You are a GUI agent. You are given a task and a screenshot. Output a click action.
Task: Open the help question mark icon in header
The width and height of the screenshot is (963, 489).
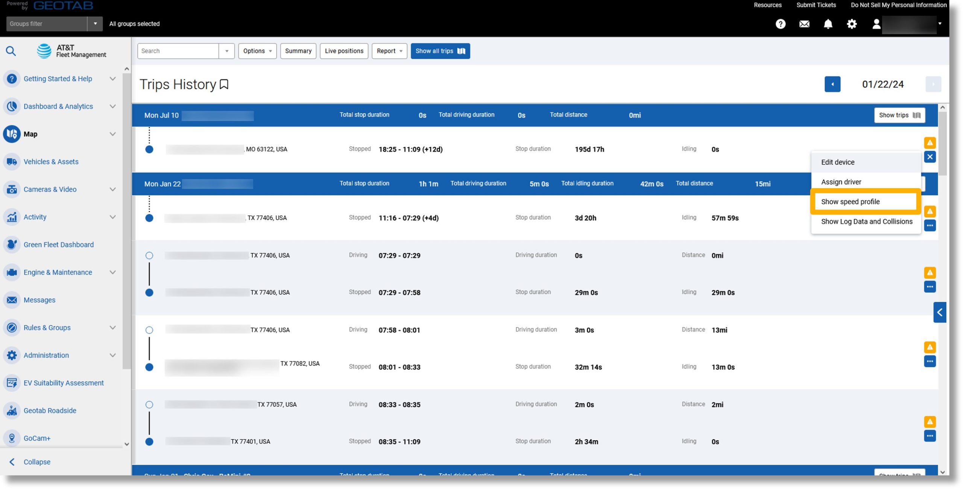[x=780, y=24]
